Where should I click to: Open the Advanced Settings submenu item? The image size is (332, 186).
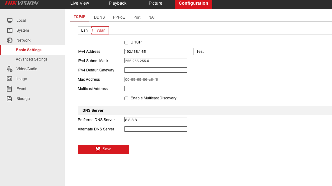point(32,59)
